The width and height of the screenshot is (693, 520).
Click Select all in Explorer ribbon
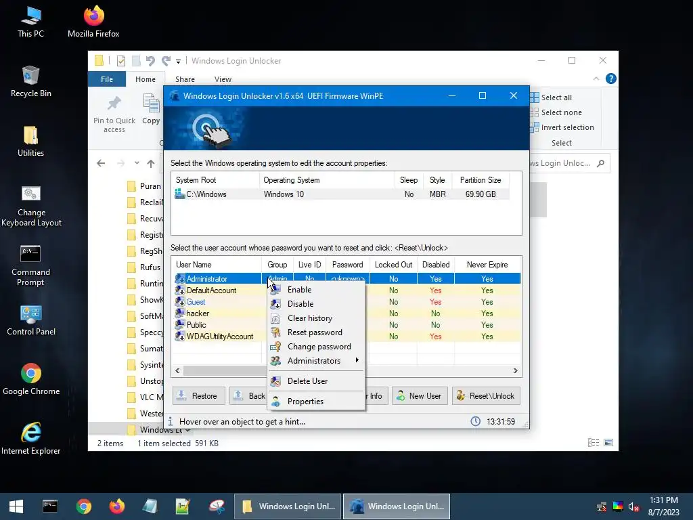[551, 97]
